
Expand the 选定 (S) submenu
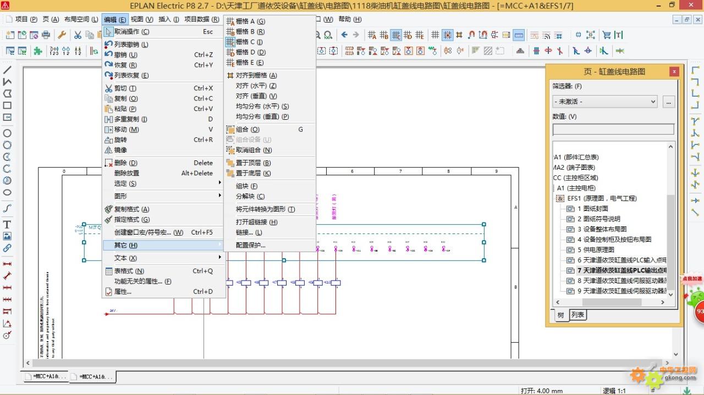pos(164,183)
